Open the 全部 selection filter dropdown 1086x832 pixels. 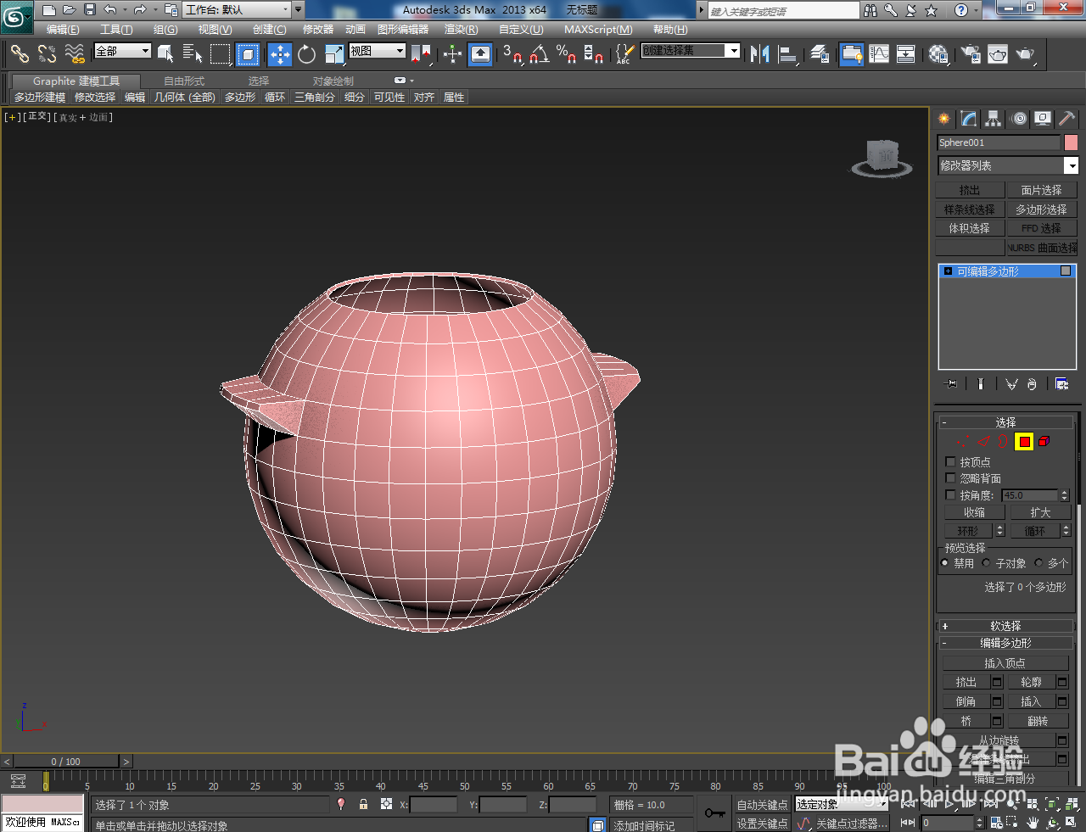tap(123, 51)
